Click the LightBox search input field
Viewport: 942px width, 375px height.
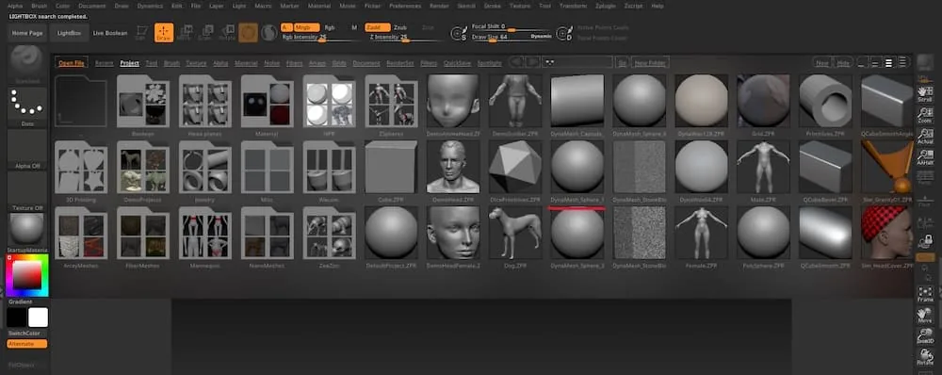point(577,62)
